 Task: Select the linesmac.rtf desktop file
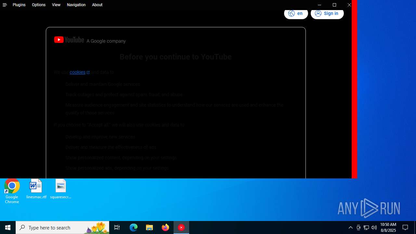tap(36, 189)
